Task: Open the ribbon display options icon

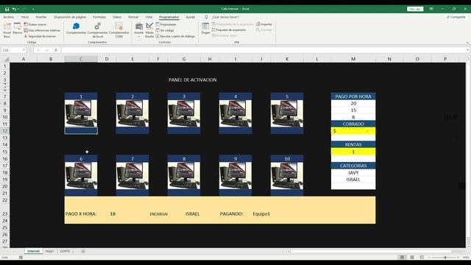Action: [431, 9]
